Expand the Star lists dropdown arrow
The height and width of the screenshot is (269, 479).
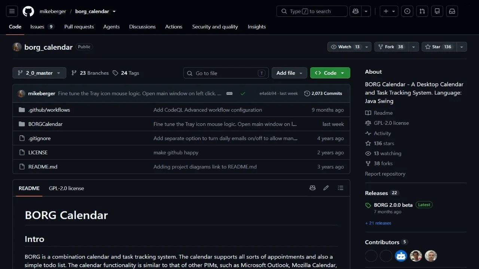tap(461, 47)
